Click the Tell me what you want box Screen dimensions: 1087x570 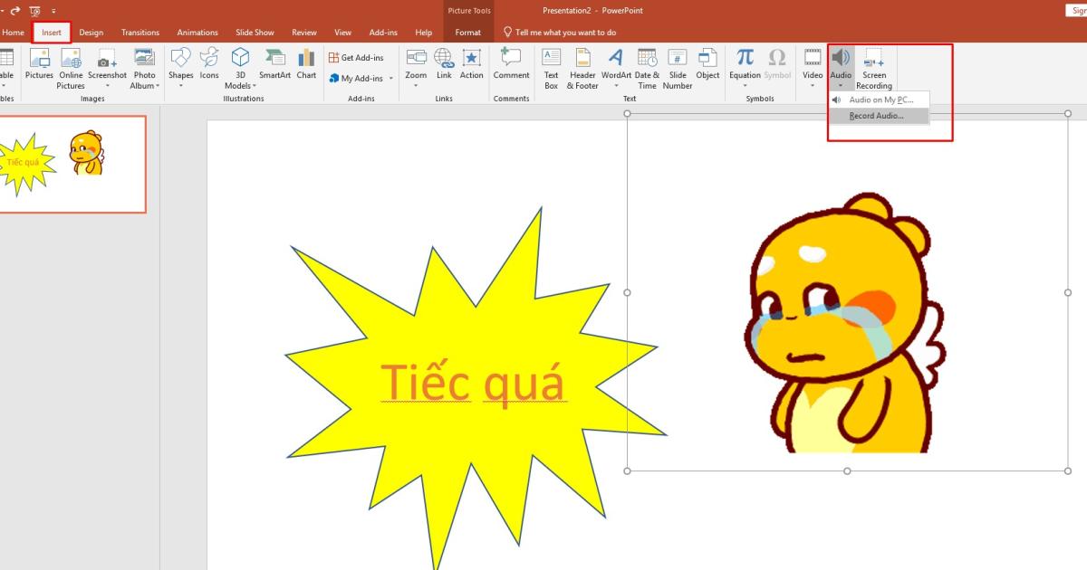point(561,33)
